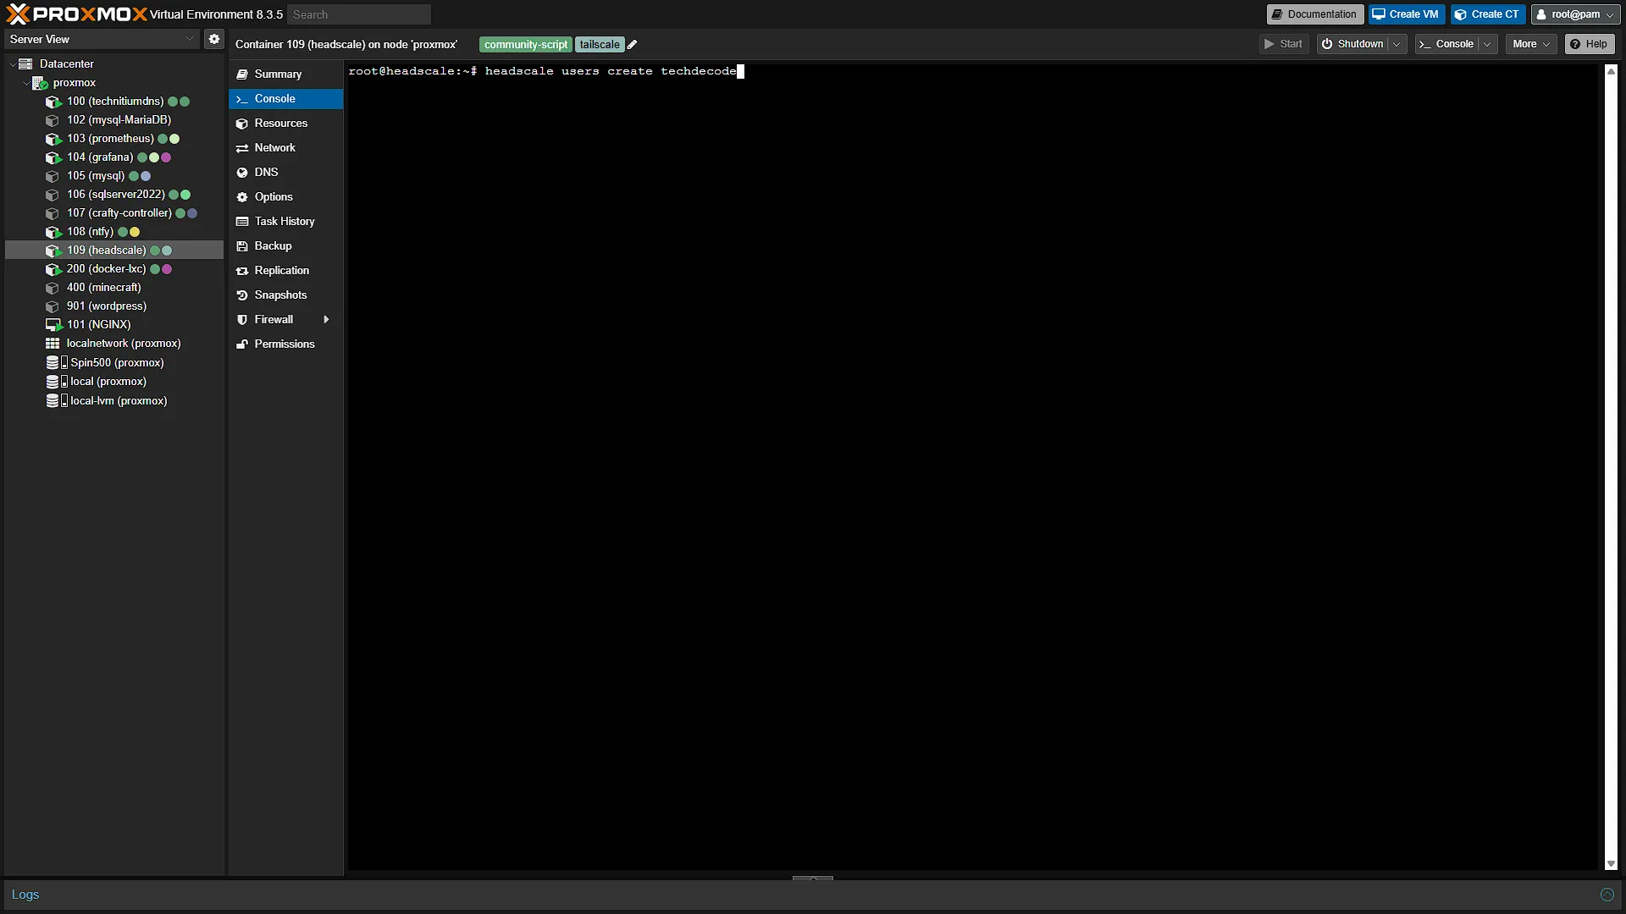Open the Replication section
The image size is (1626, 914).
285,271
